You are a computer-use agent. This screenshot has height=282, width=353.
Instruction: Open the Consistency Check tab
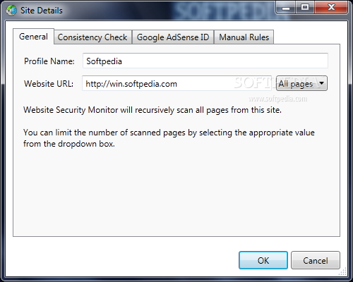(x=92, y=37)
